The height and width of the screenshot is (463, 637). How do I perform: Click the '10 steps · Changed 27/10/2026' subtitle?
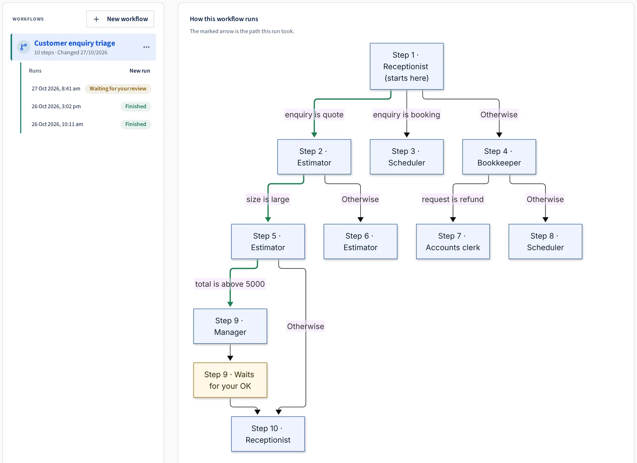pyautogui.click(x=71, y=53)
